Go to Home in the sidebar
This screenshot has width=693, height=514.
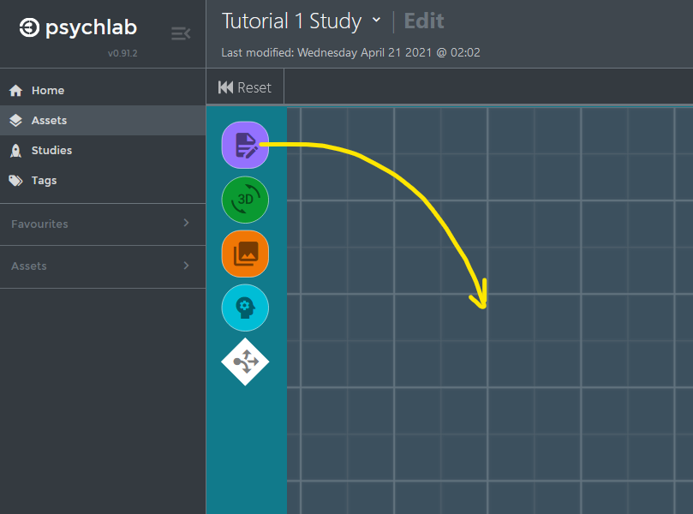click(x=48, y=90)
